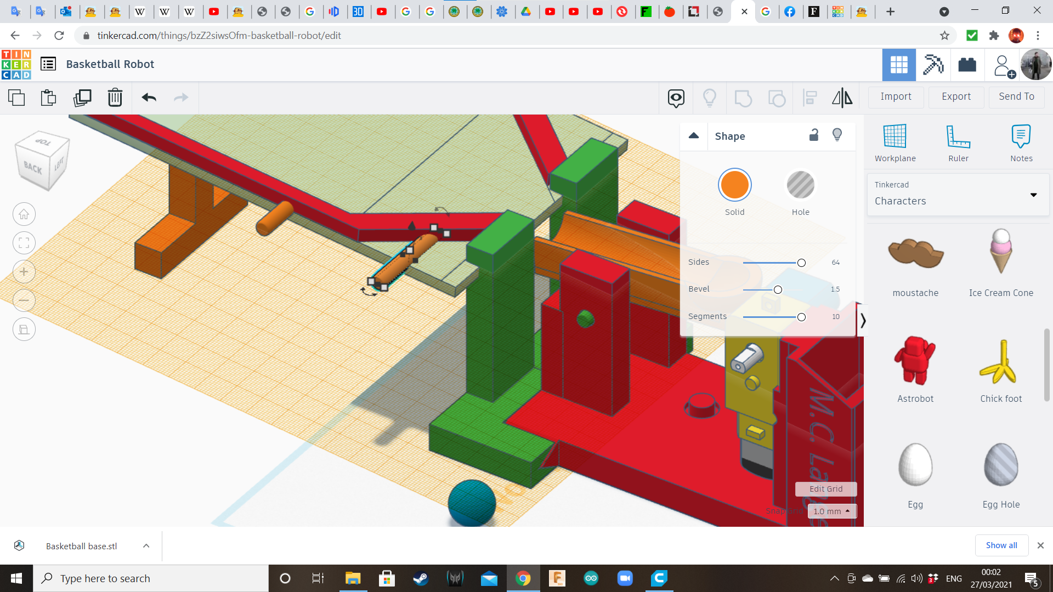The width and height of the screenshot is (1053, 592).
Task: Open the Snap Grid 1.0 mm dropdown
Action: [x=831, y=511]
